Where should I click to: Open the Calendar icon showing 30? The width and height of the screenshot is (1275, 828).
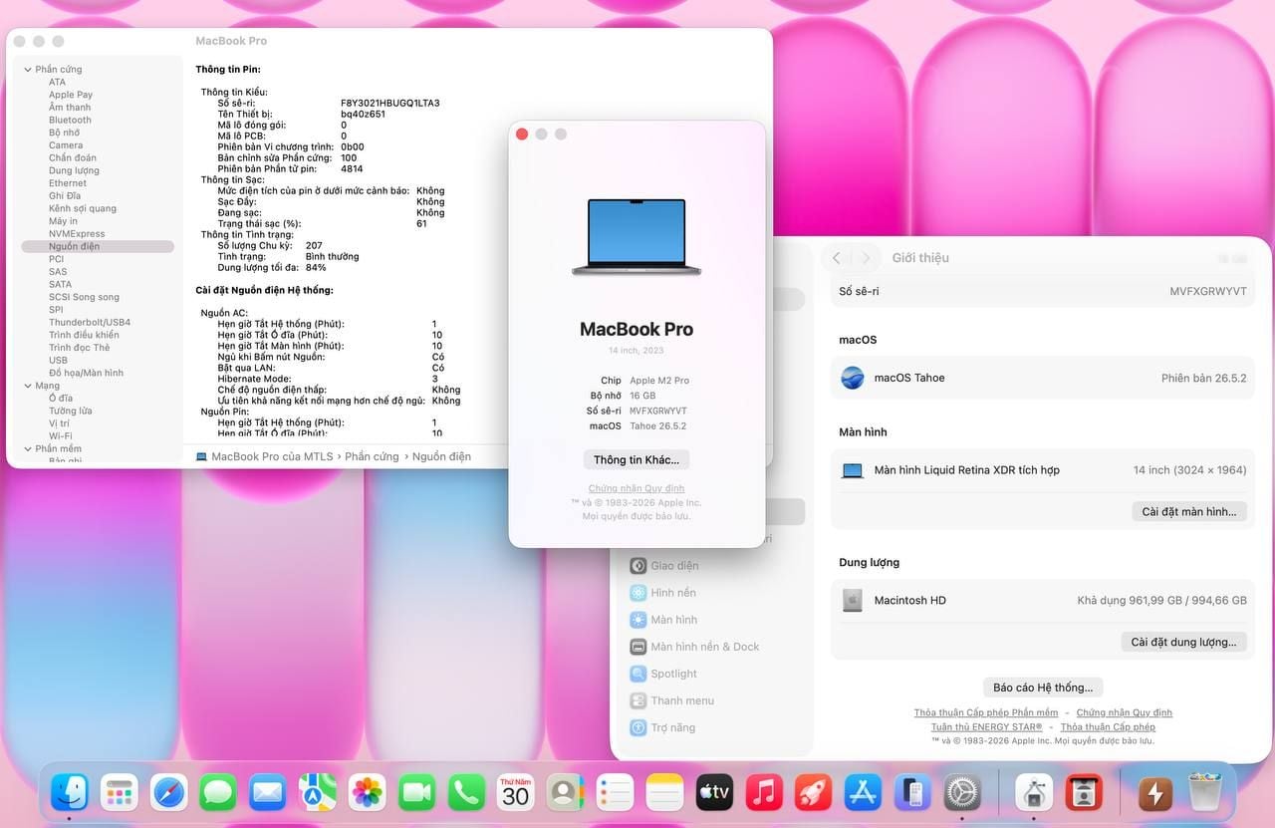pyautogui.click(x=516, y=793)
